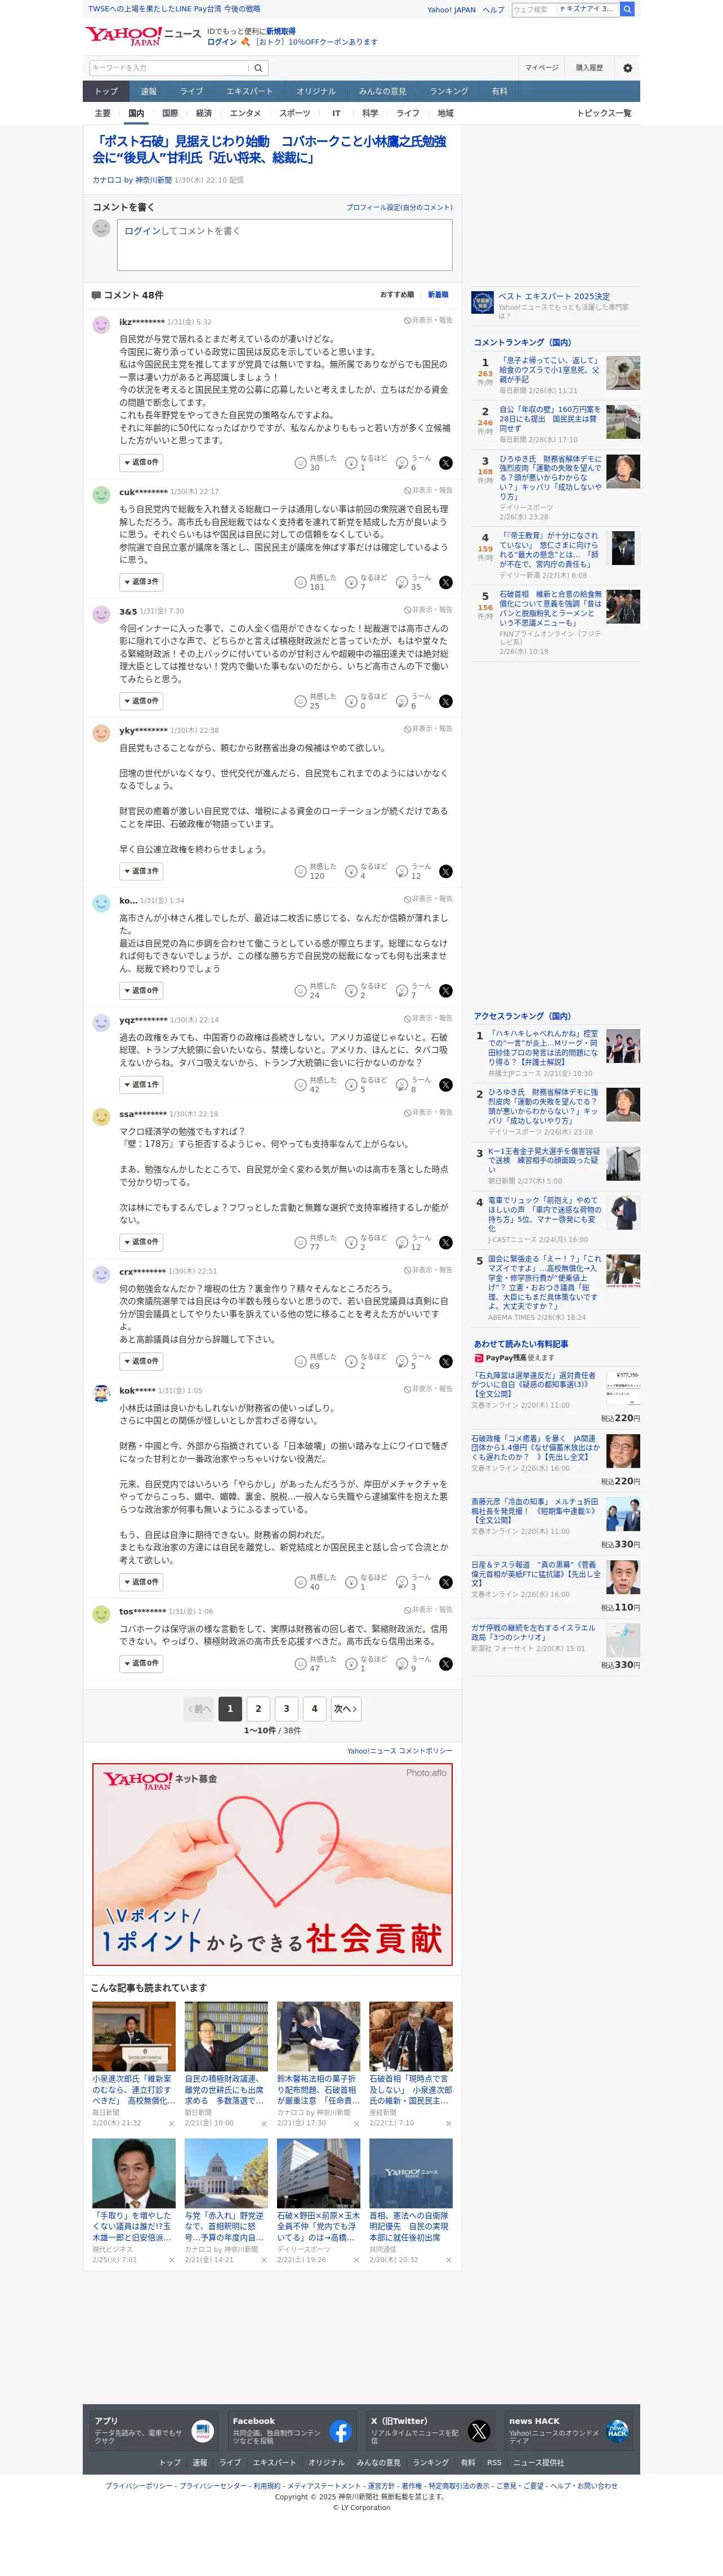Expand 返信0件 under kok's comment

tap(141, 1581)
